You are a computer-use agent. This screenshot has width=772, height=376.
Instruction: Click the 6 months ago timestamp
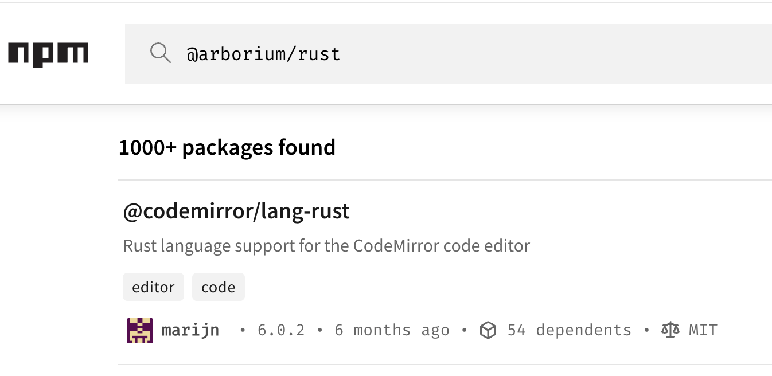[x=392, y=330]
